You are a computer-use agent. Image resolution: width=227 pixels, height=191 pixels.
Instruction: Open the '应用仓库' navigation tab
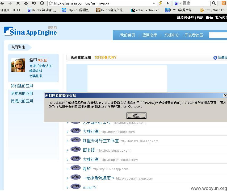pos(150,35)
